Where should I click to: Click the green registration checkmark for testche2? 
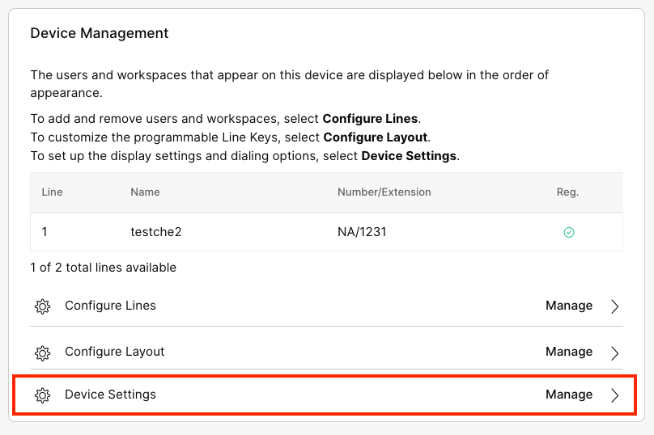tap(569, 233)
